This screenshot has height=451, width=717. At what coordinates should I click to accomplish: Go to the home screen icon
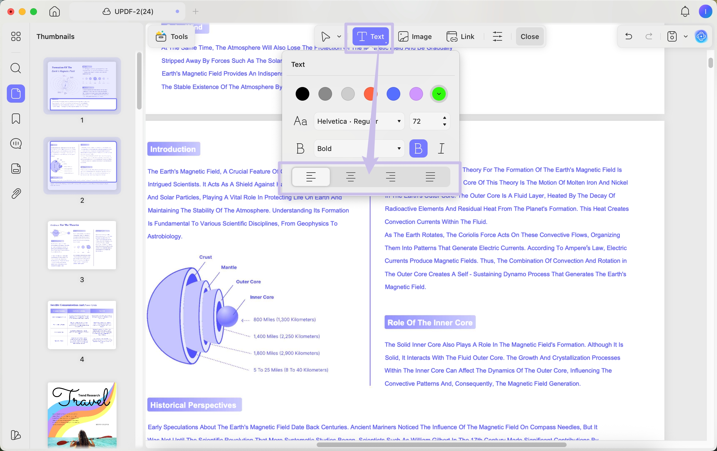tap(55, 12)
